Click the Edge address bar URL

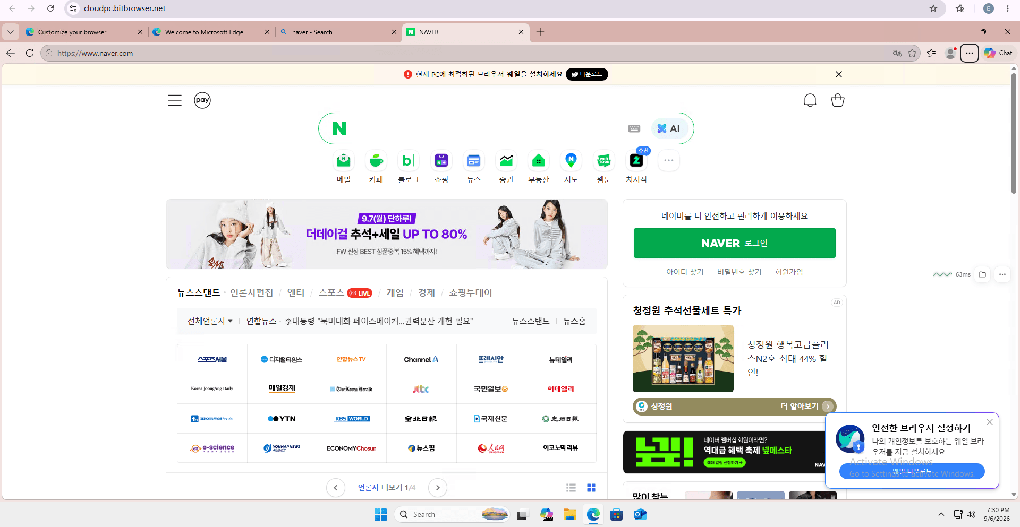[95, 53]
